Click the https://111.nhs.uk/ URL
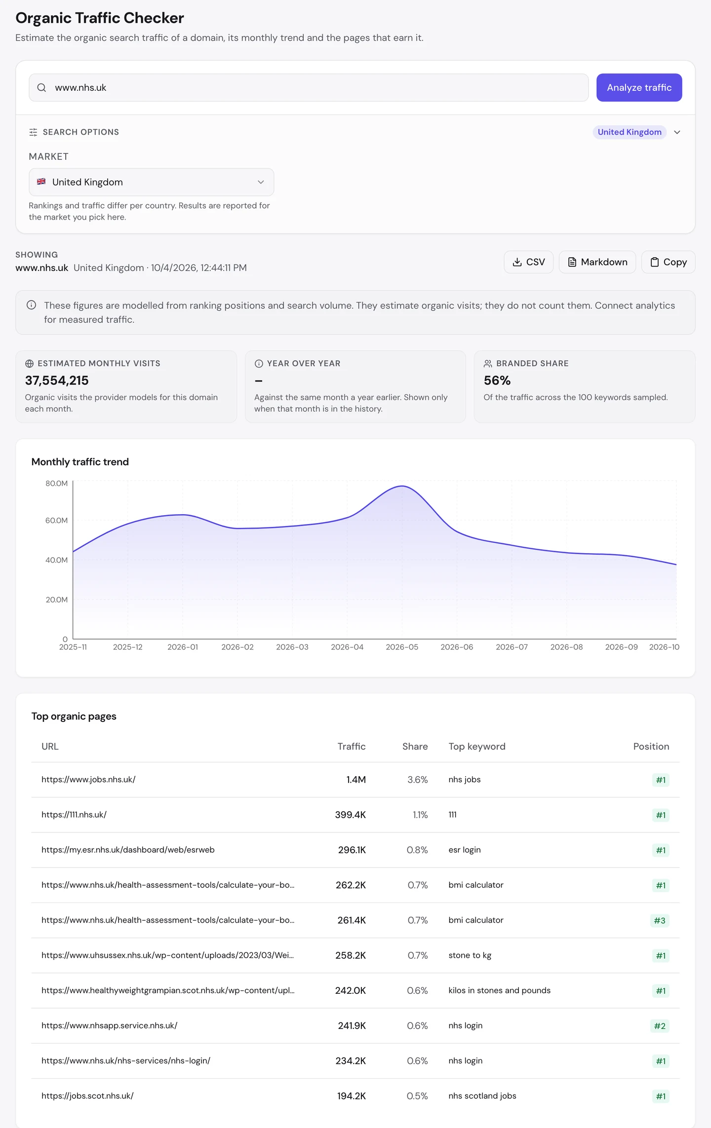Viewport: 711px width, 1128px height. point(74,815)
